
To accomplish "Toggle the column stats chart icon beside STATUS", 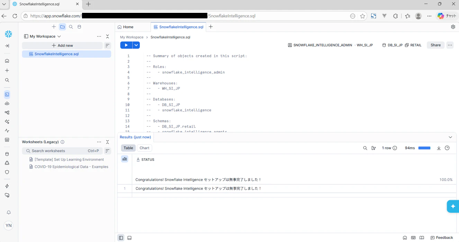I will coord(125,159).
